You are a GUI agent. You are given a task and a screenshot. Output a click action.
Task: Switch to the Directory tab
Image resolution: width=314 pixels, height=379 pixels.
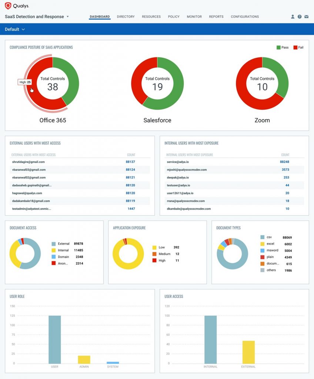[126, 17]
